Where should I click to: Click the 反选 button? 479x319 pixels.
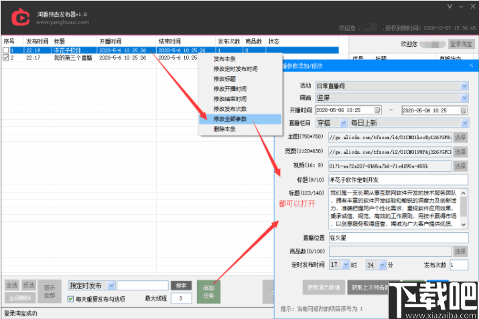click(29, 285)
